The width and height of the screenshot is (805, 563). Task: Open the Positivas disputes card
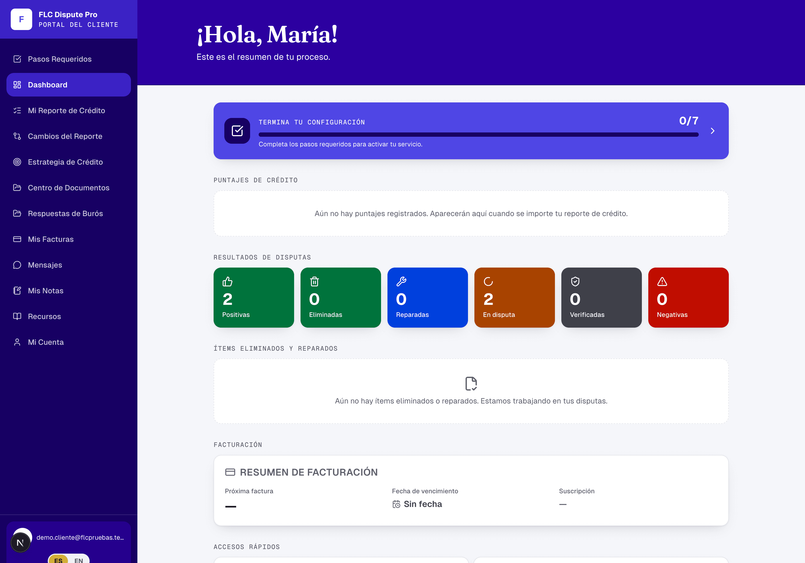click(254, 297)
